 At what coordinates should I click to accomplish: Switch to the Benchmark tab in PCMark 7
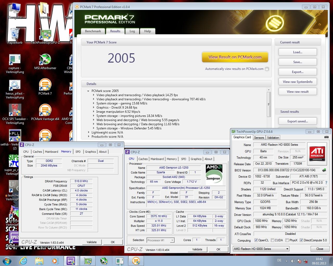point(93,31)
